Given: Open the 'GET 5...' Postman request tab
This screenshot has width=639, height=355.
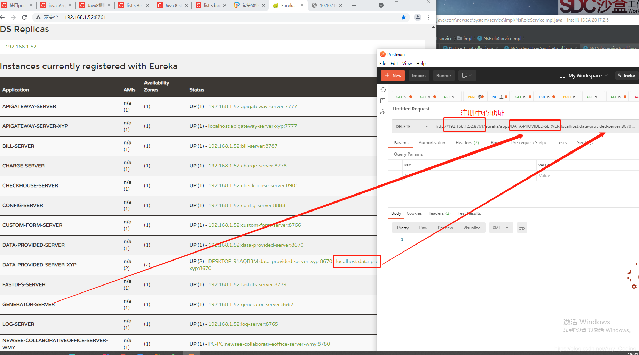Looking at the screenshot, I should point(404,97).
